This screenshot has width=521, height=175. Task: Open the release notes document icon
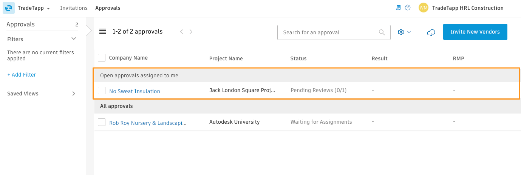[398, 8]
